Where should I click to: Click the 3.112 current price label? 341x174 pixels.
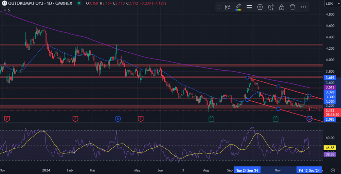click(330, 110)
